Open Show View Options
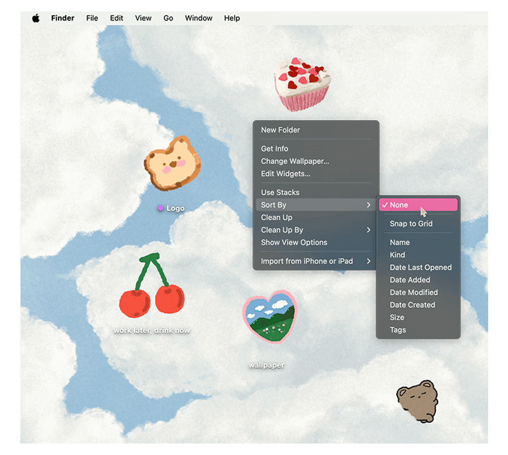 pos(316,242)
